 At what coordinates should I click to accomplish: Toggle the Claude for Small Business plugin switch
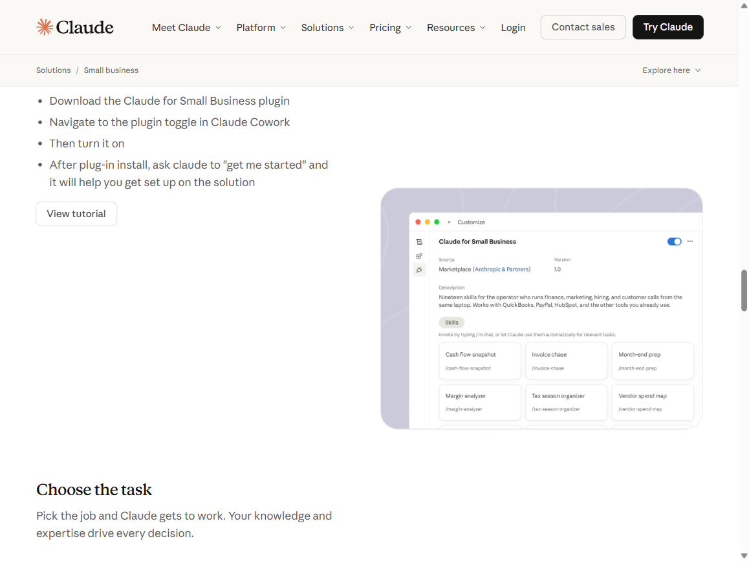tap(674, 242)
